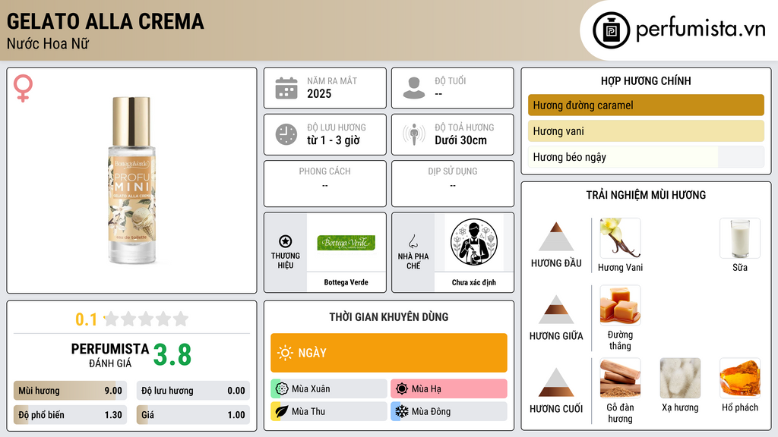Select the Mùa Xuân season tile
This screenshot has height=437, width=778.
pyautogui.click(x=329, y=389)
